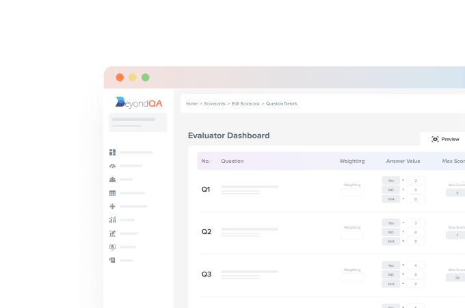This screenshot has width=465, height=308.
Task: Select the Yes answer option for Q1
Action: click(x=390, y=181)
